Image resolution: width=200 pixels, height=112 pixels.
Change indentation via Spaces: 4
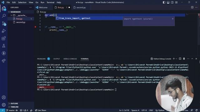pos(135,110)
